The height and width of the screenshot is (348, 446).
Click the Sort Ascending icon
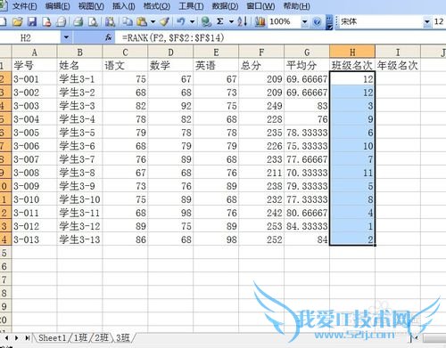243,21
